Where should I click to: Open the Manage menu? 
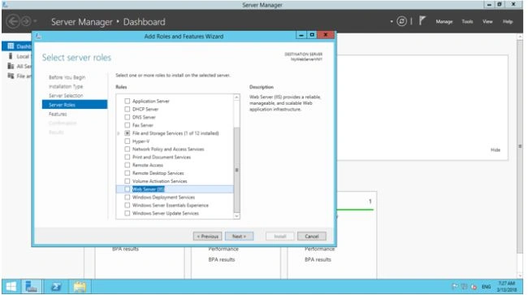444,22
